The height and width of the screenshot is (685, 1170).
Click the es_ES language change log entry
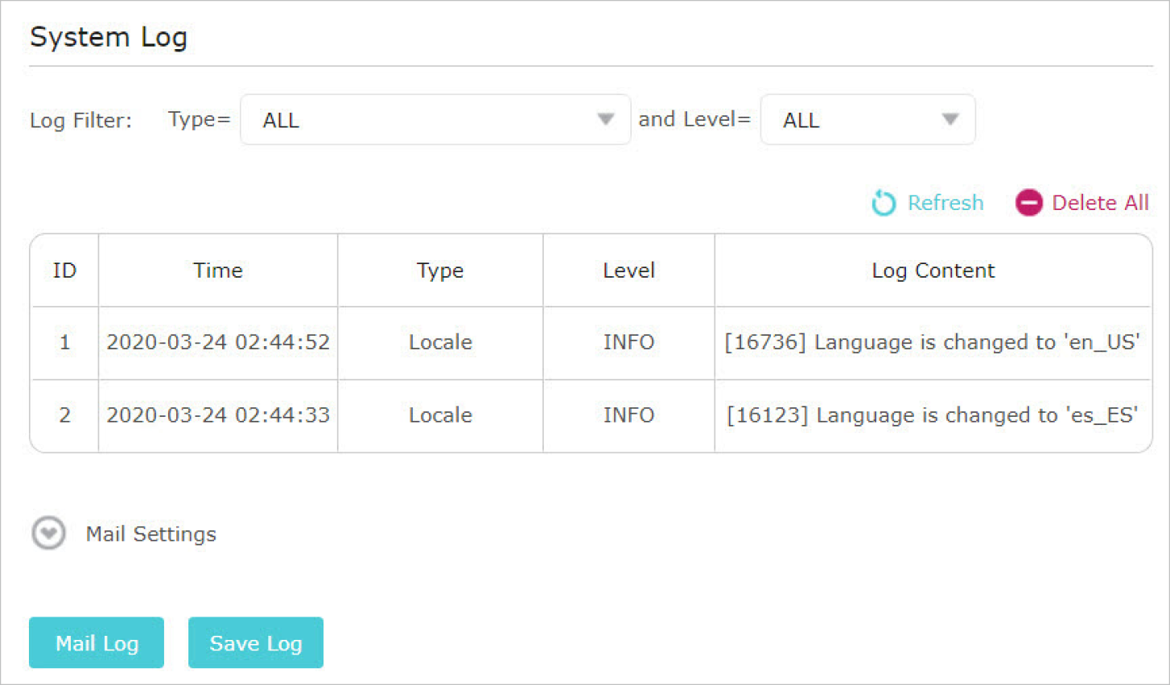pyautogui.click(x=933, y=415)
